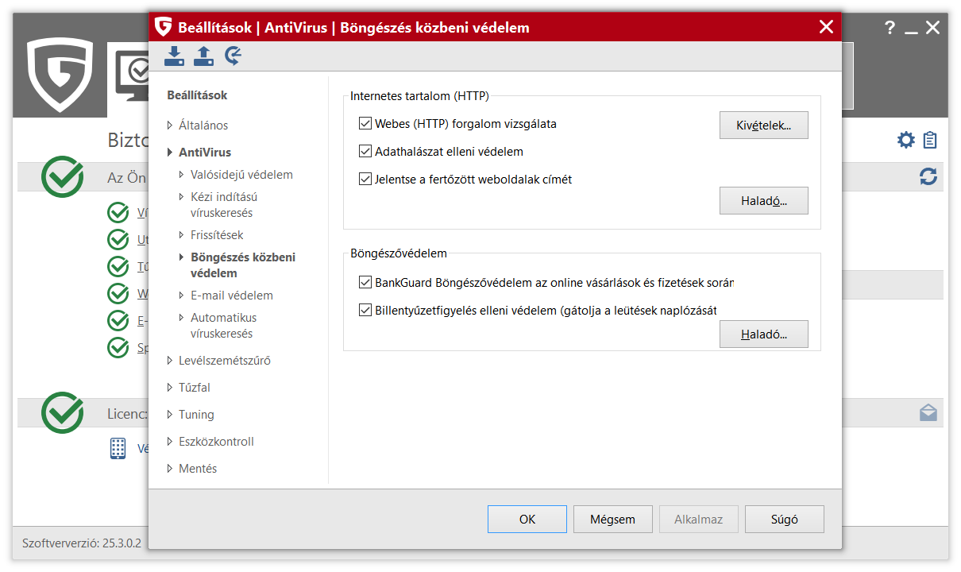Expand the Tuning tree arrow
Screen dimensions: 961x572
click(x=170, y=415)
